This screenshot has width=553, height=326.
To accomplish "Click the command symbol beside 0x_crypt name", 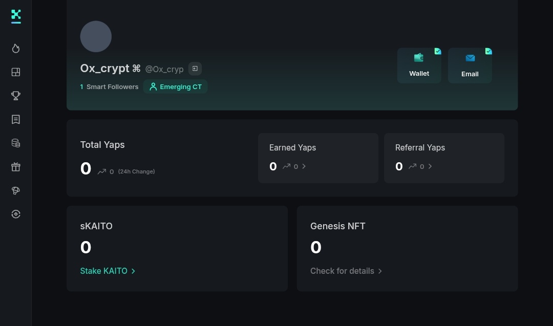I will point(137,69).
